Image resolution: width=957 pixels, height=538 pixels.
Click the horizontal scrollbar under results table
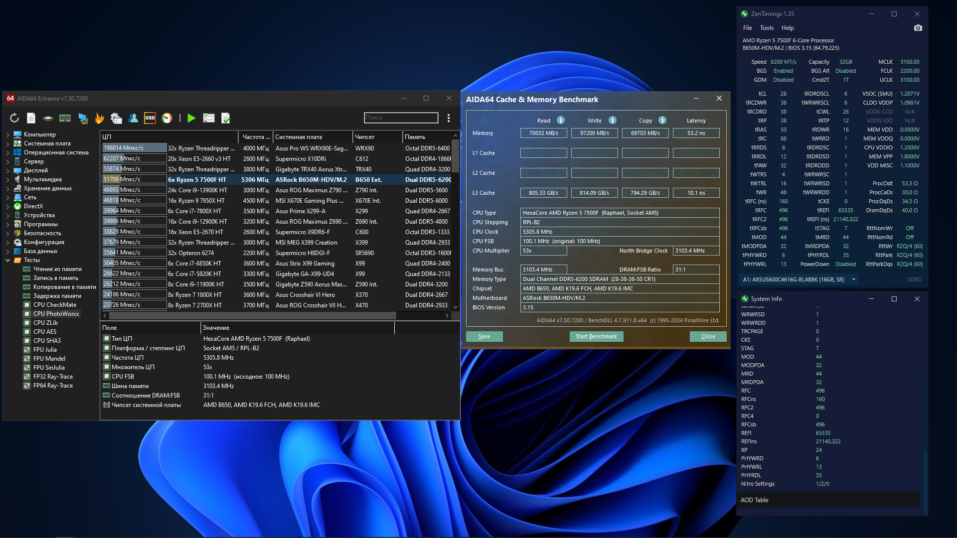pos(252,315)
